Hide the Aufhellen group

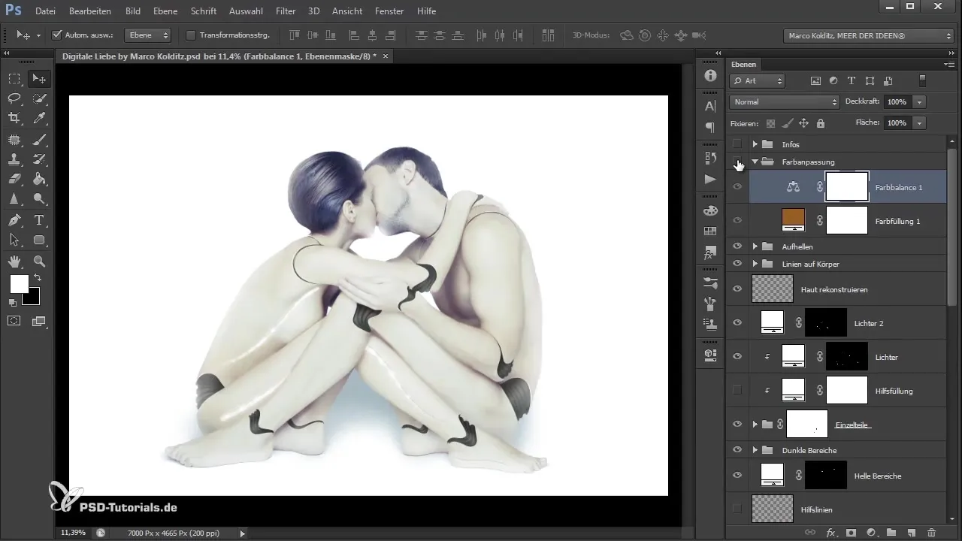click(737, 246)
